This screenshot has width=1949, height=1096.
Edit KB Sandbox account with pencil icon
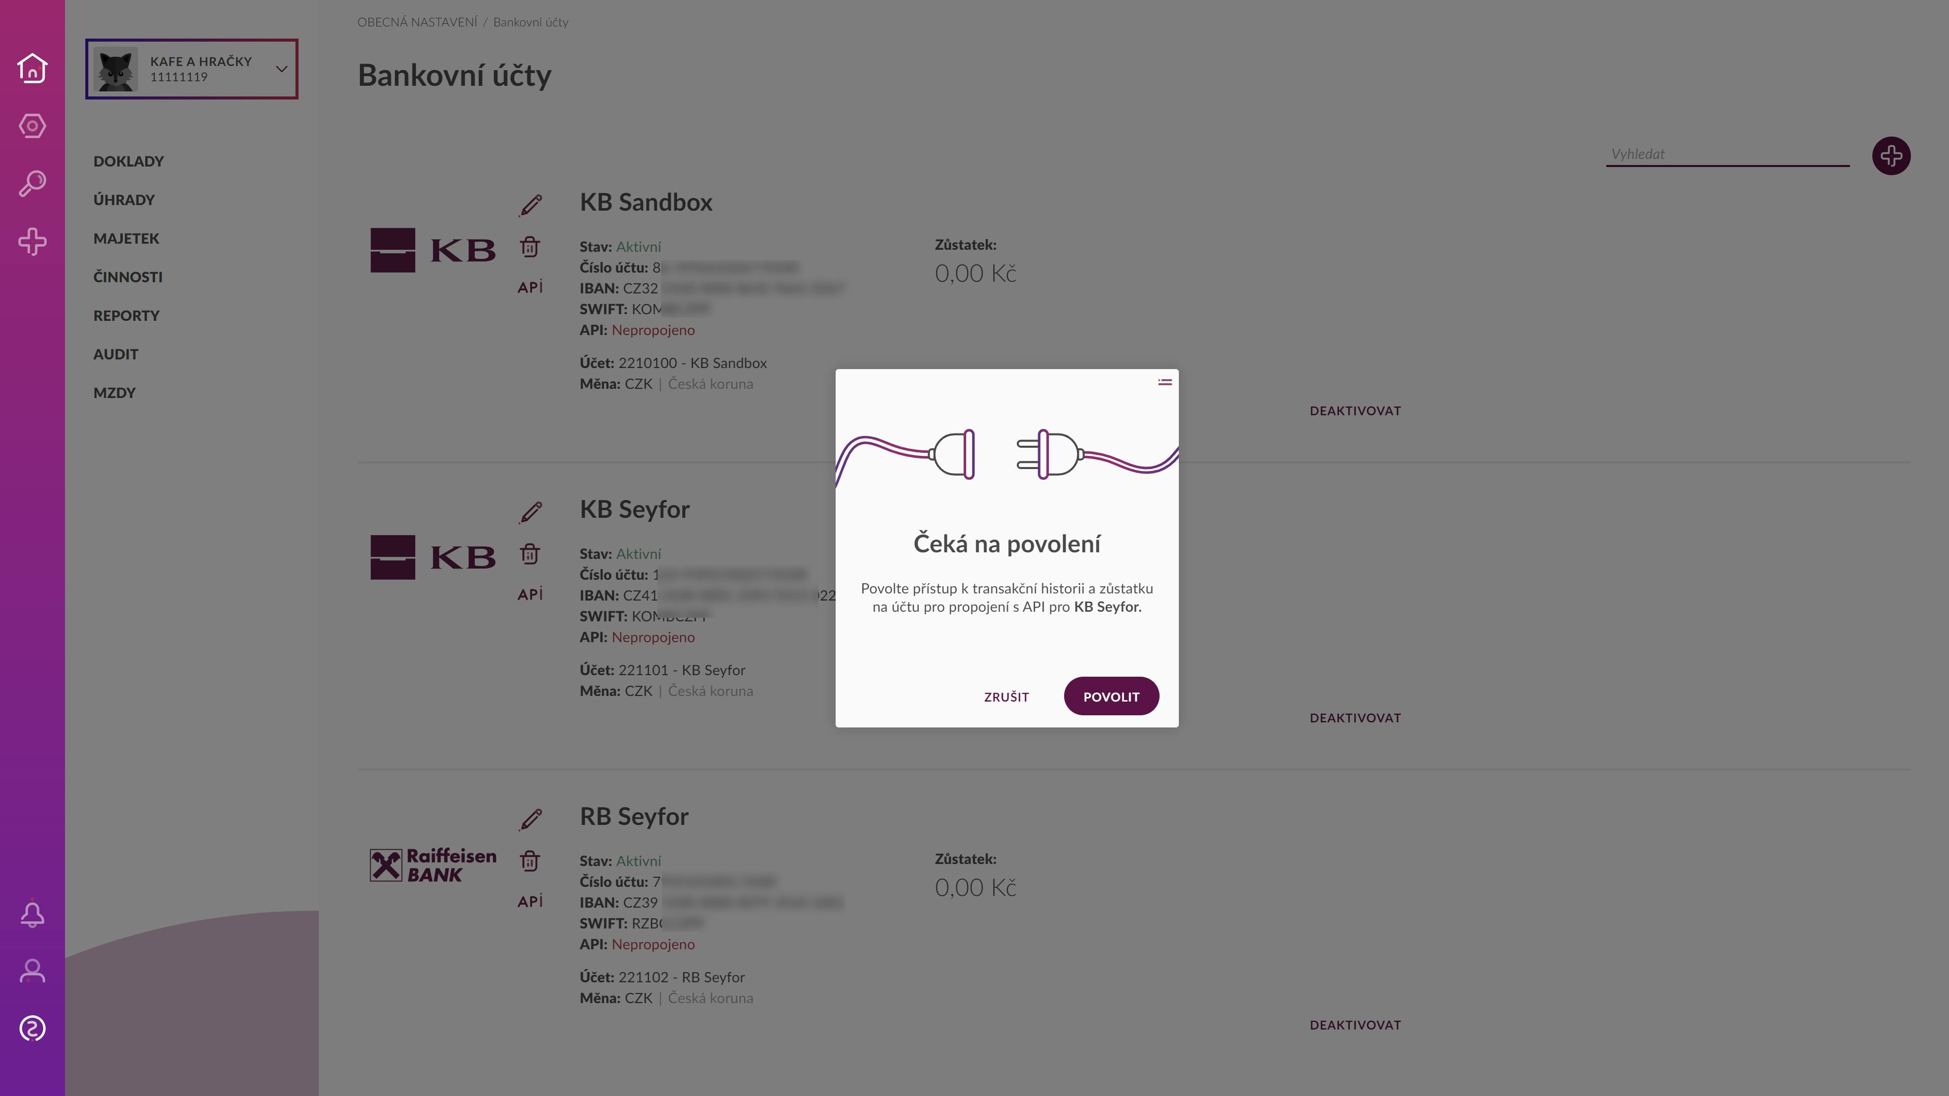tap(531, 205)
